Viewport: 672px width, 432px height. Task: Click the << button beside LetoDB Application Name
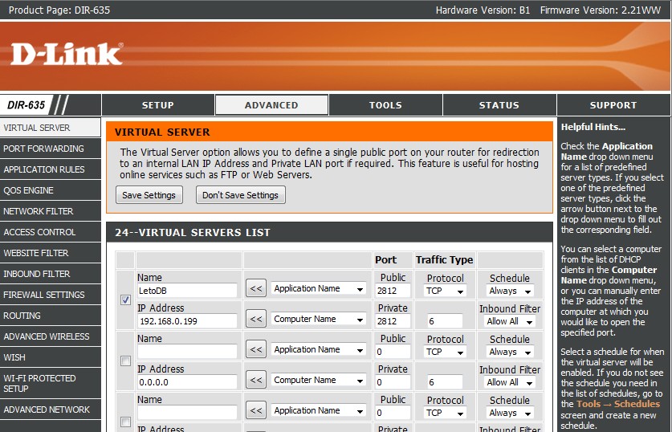(256, 288)
